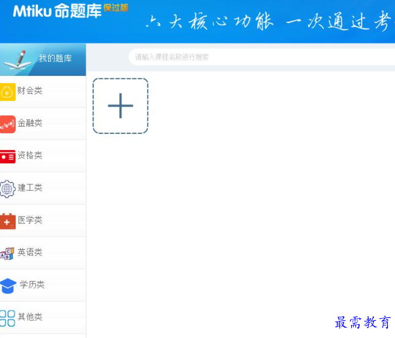Screen dimensions: 395x338
Task: Click the ABC blocks icon
Action: pyautogui.click(x=7, y=254)
